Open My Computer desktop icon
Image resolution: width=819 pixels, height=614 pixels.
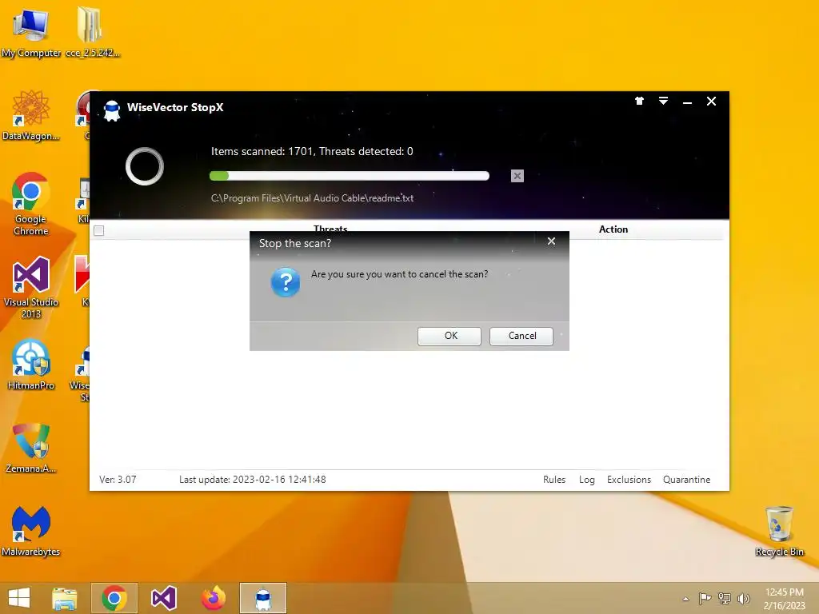click(x=31, y=31)
